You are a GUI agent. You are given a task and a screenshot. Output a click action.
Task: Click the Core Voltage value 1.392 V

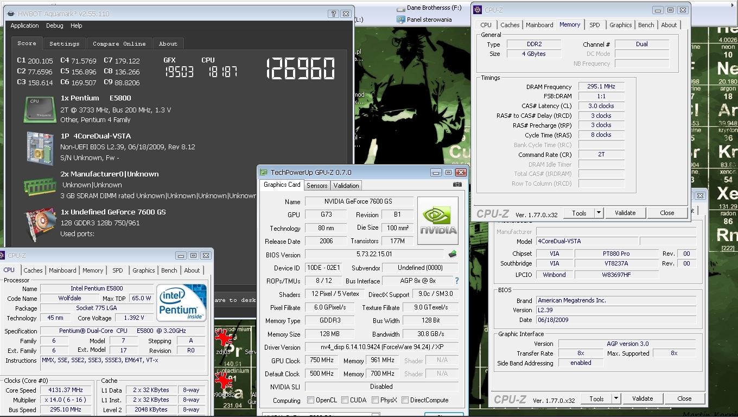click(133, 318)
